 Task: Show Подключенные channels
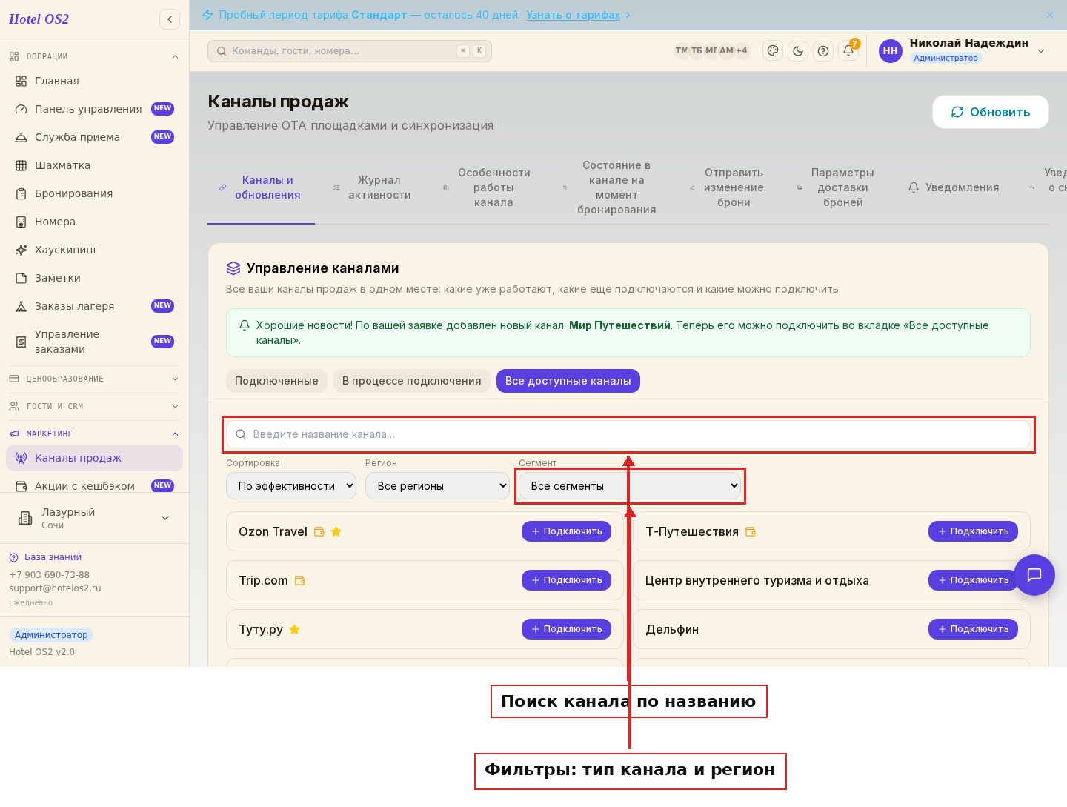[276, 381]
